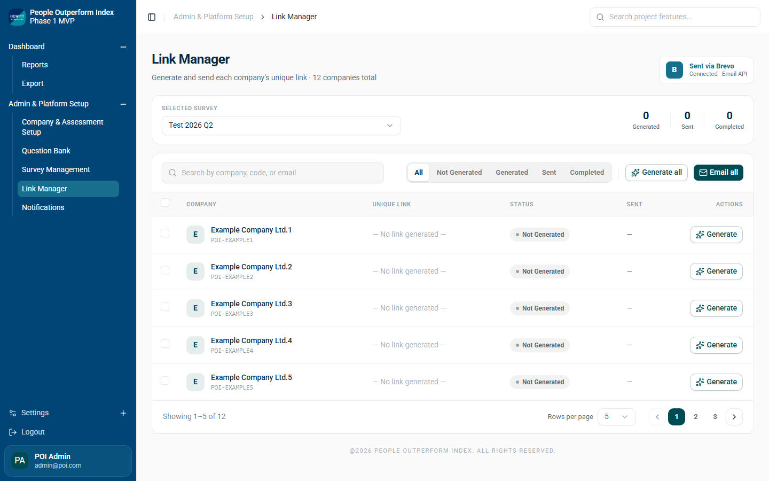Viewport: 769px width, 481px height.
Task: Generate link for Example Company Ltd.3
Action: pyautogui.click(x=716, y=308)
